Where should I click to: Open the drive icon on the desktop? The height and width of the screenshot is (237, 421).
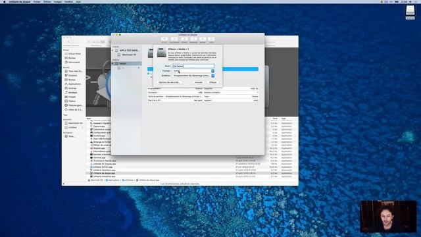tap(410, 11)
